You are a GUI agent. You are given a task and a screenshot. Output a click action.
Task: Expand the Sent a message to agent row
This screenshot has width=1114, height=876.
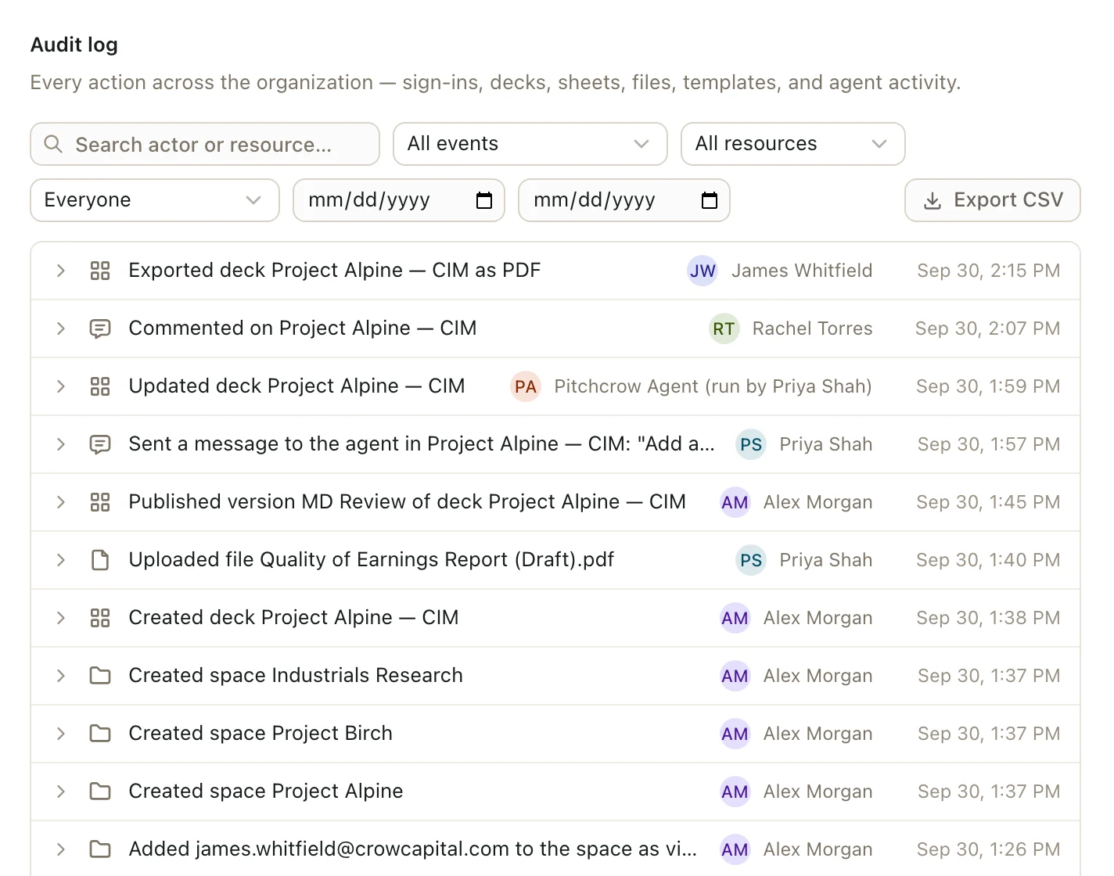[x=61, y=444]
